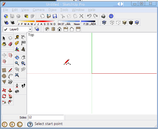Activate the Orbit camera tool
This screenshot has width=158, height=129.
(x=17, y=58)
